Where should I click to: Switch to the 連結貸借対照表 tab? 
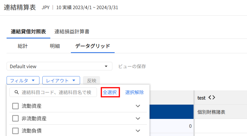pos(28,32)
